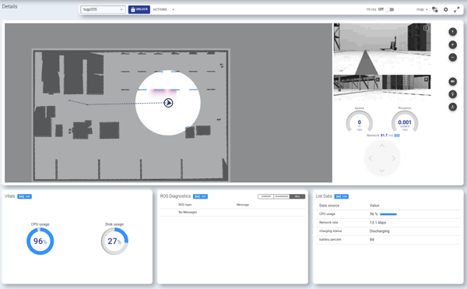Image resolution: width=467 pixels, height=289 pixels.
Task: Open the tugz335 robot selector dropdown
Action: 103,9
